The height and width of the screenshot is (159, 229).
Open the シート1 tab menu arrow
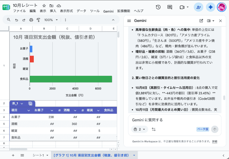[47, 155]
